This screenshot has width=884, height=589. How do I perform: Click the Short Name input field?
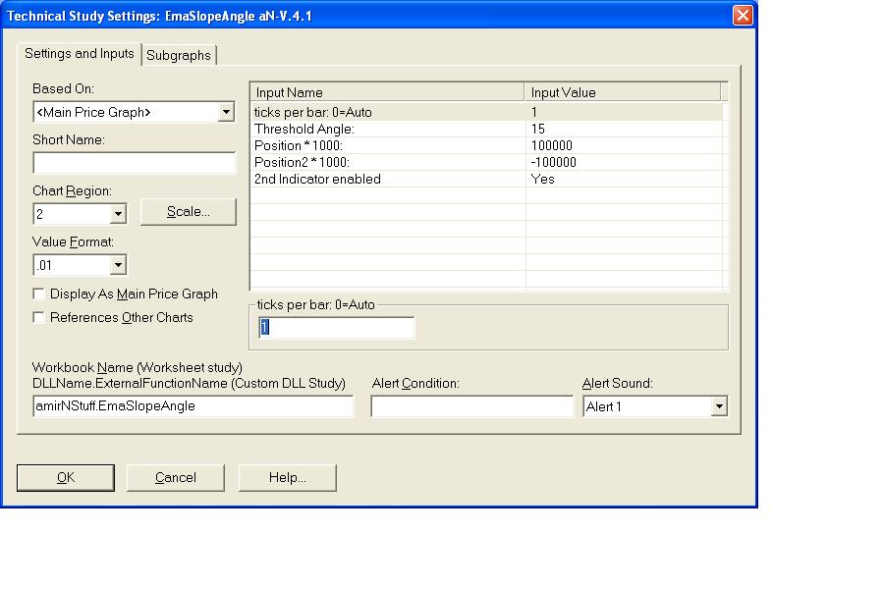pos(135,163)
